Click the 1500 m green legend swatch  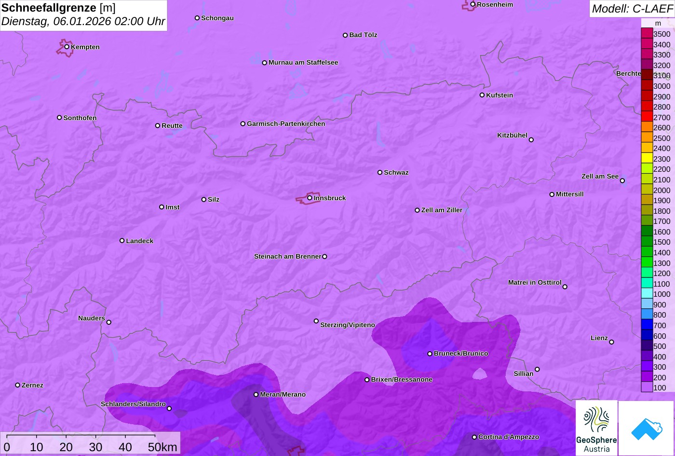647,241
